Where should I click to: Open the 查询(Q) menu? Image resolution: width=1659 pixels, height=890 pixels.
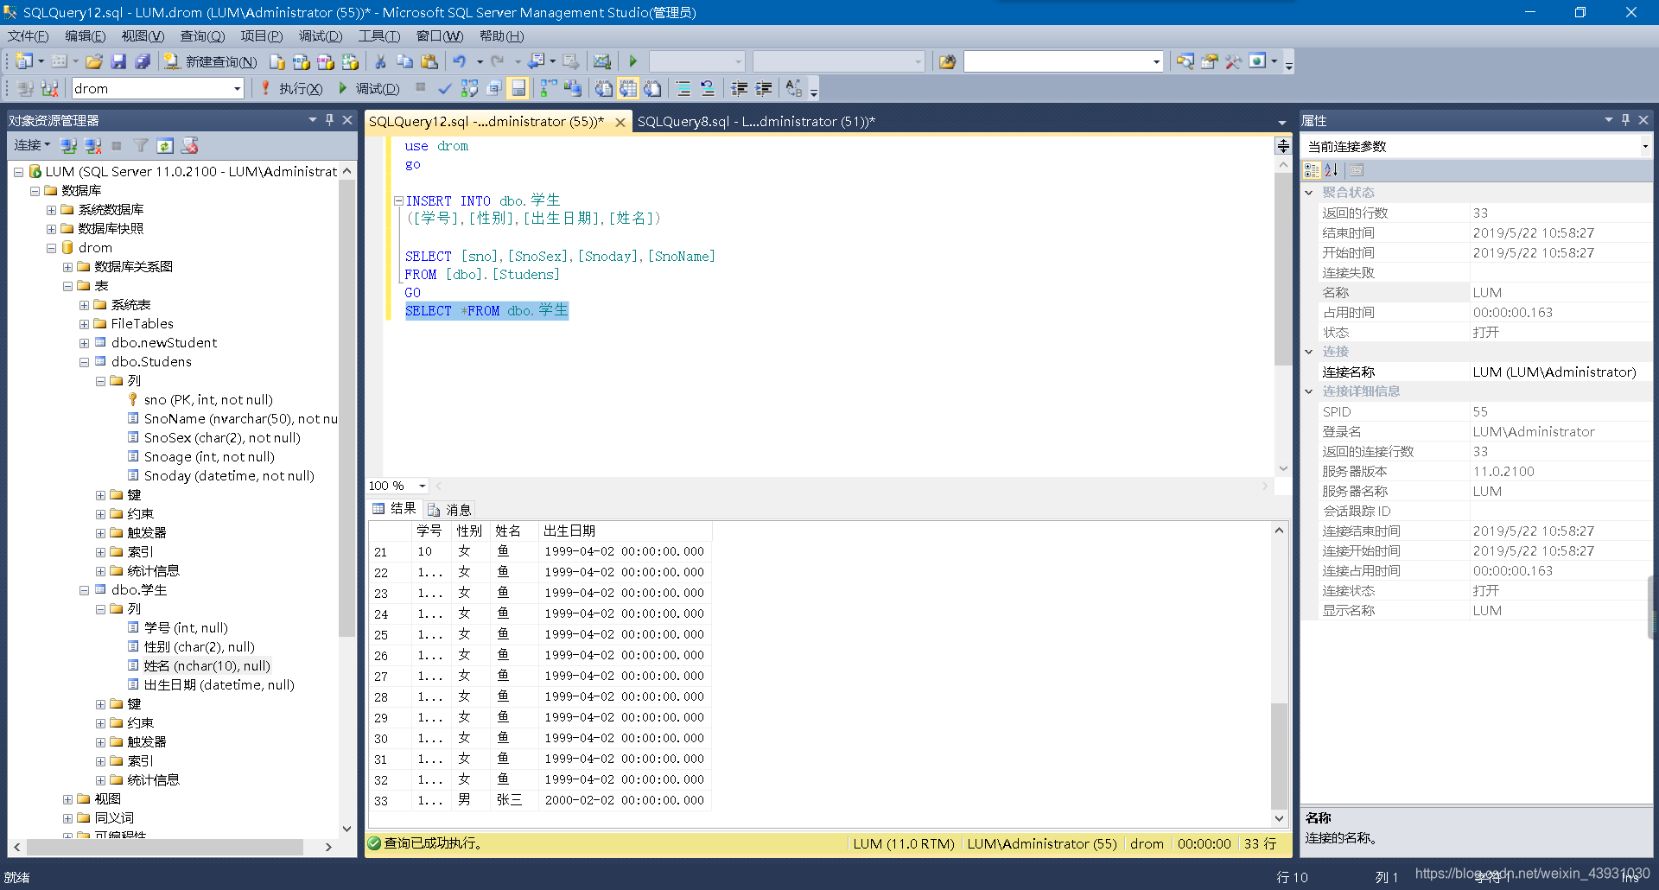point(202,36)
